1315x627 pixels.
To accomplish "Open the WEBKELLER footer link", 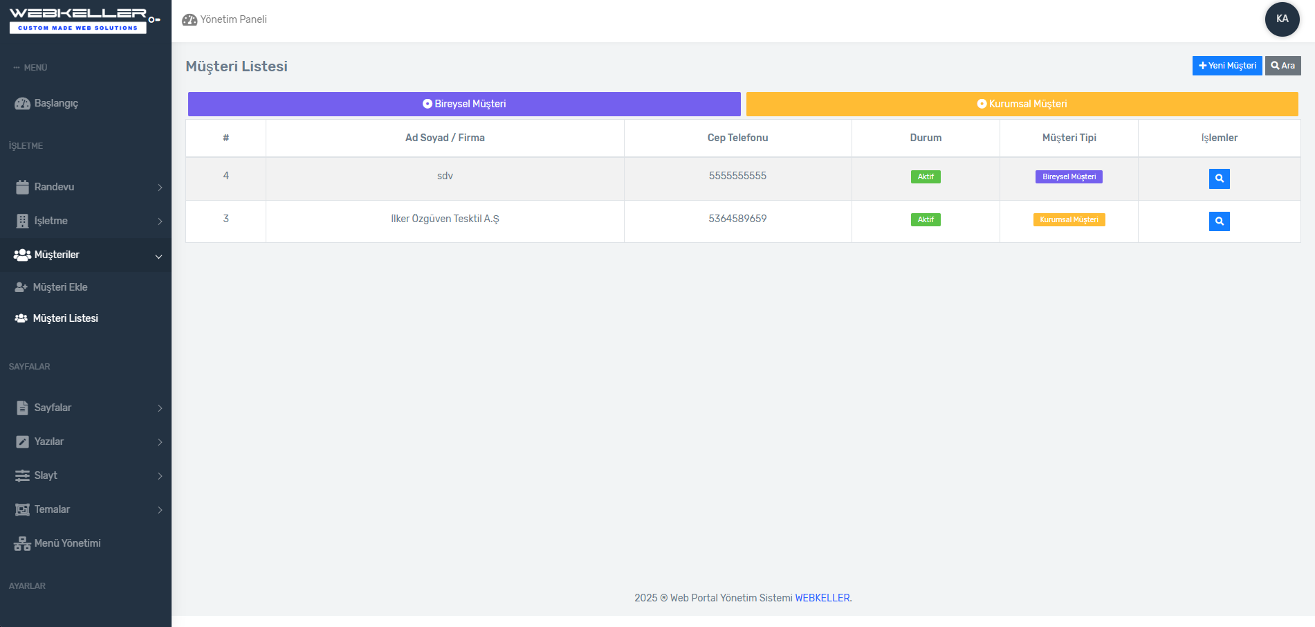I will [822, 598].
